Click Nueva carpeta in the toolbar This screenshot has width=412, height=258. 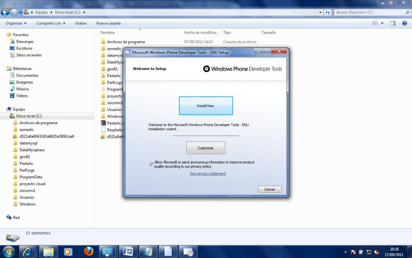click(108, 23)
